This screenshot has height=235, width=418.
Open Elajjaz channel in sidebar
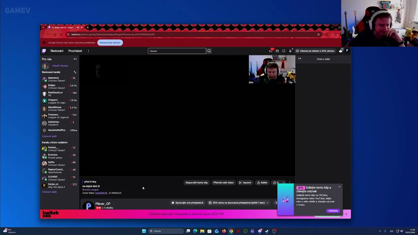tap(59, 86)
